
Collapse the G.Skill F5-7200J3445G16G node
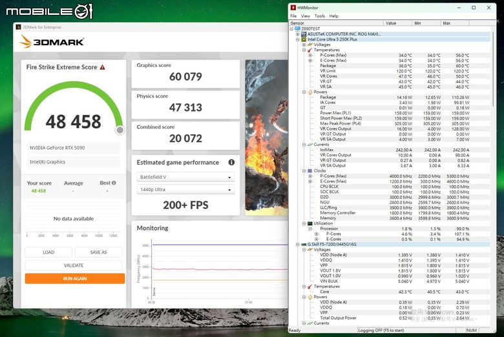pos(298,245)
